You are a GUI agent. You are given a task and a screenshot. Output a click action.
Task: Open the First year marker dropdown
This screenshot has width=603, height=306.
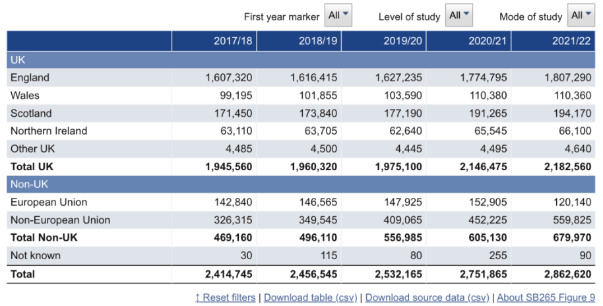tap(338, 16)
